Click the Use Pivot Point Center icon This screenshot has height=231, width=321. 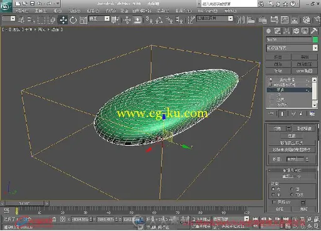pyautogui.click(x=115, y=20)
